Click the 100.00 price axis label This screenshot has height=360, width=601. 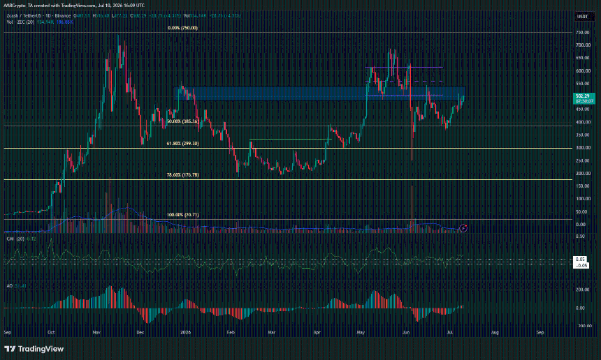click(583, 199)
